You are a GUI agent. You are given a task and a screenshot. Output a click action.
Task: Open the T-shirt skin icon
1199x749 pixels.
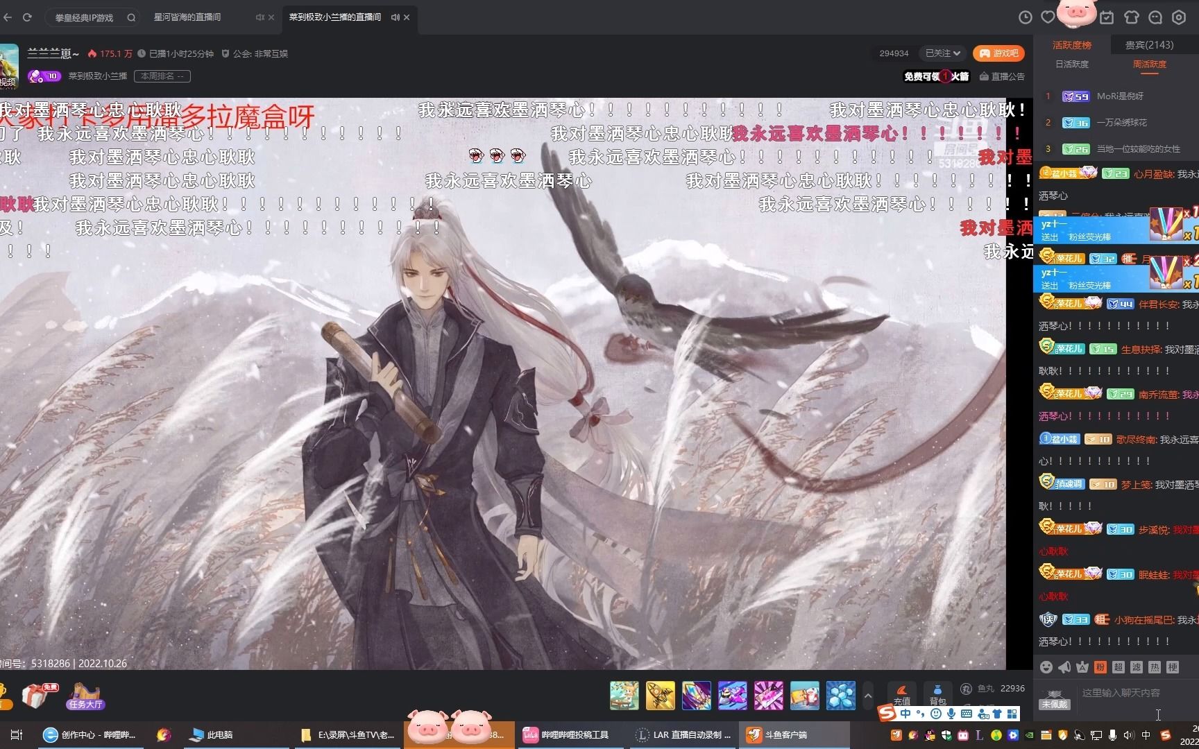point(1132,17)
